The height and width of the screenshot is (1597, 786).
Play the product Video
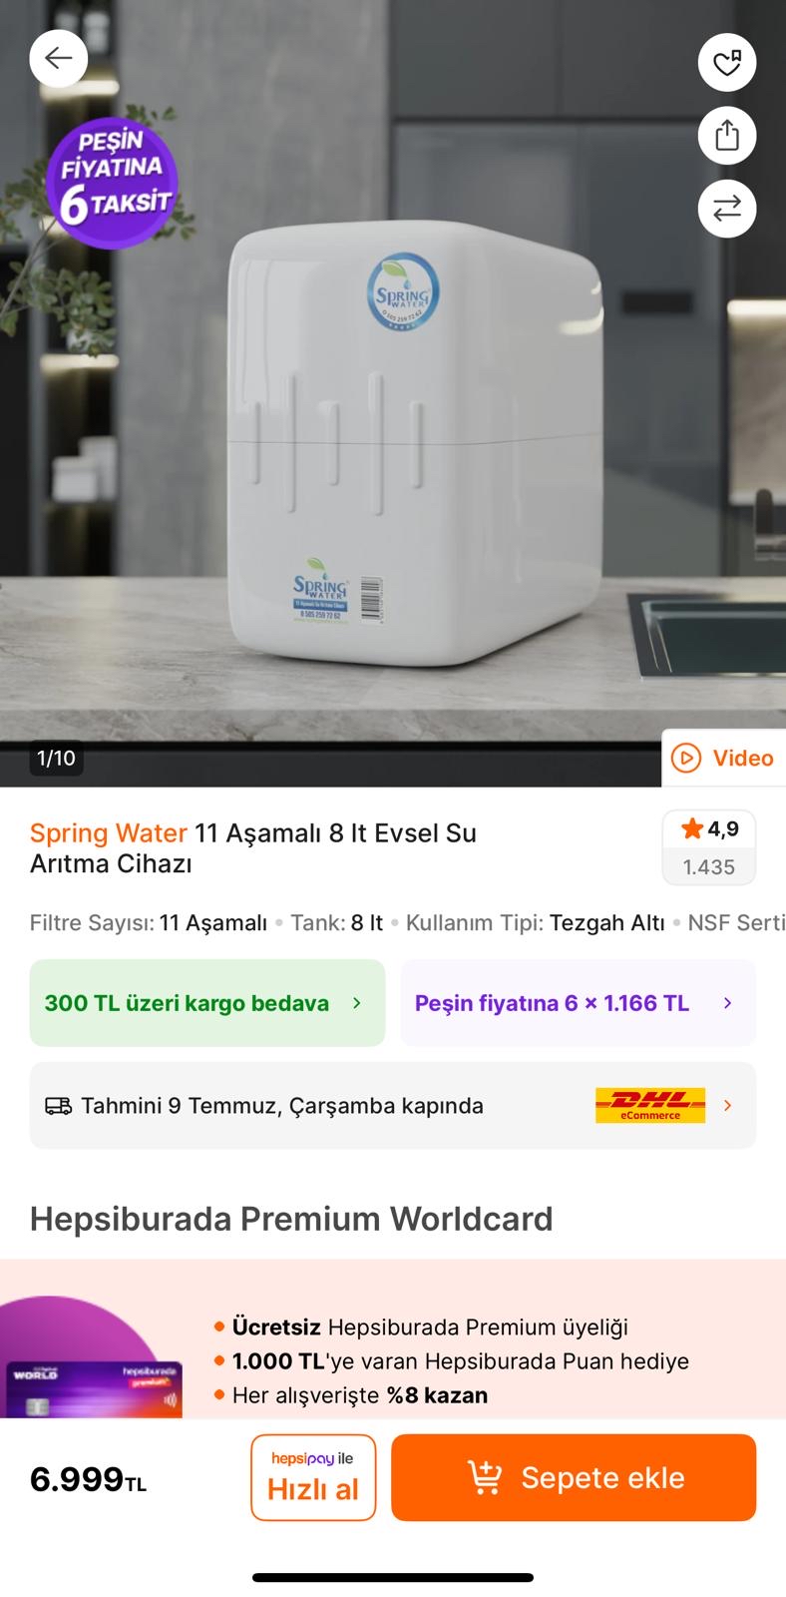[x=724, y=759]
